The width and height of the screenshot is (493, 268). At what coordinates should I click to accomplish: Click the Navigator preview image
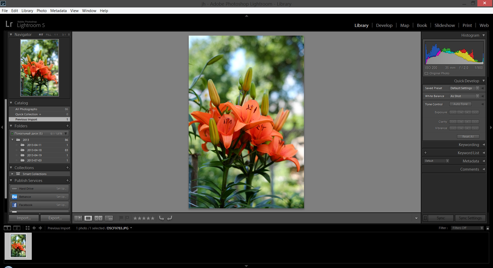[40, 68]
